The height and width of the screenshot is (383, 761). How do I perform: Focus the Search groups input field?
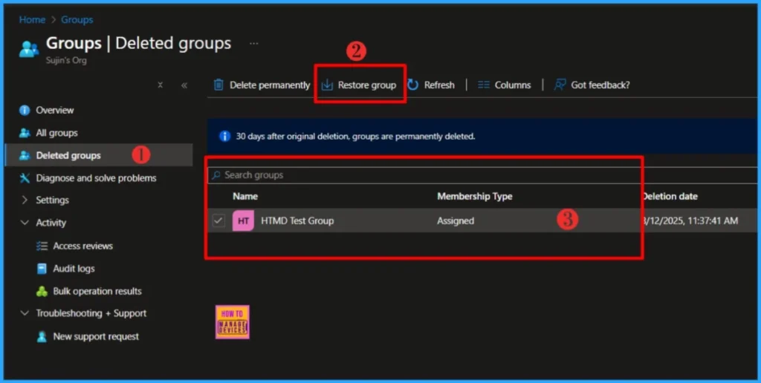click(x=483, y=175)
